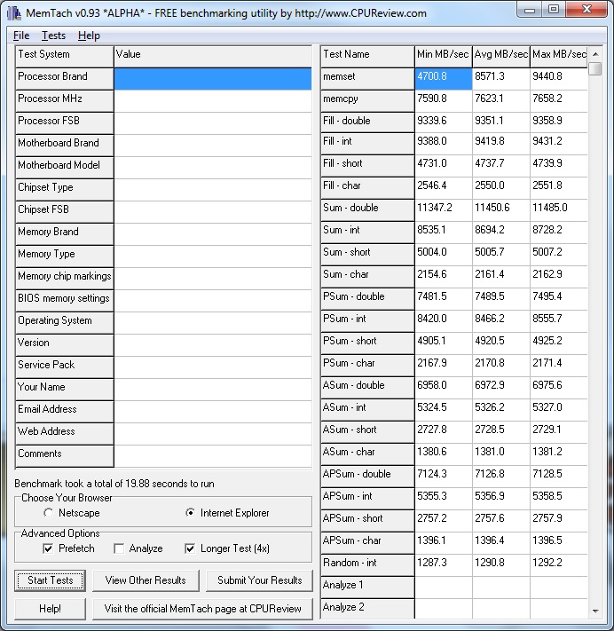
Task: Select APSum - char min 1396.1
Action: point(444,543)
